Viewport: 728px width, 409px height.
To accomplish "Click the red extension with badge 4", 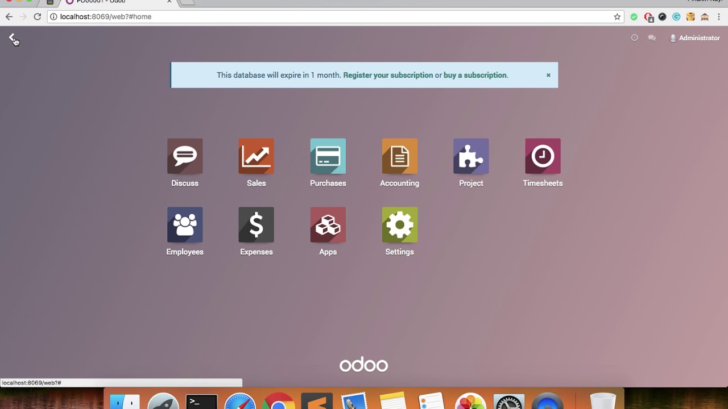I will 648,17.
